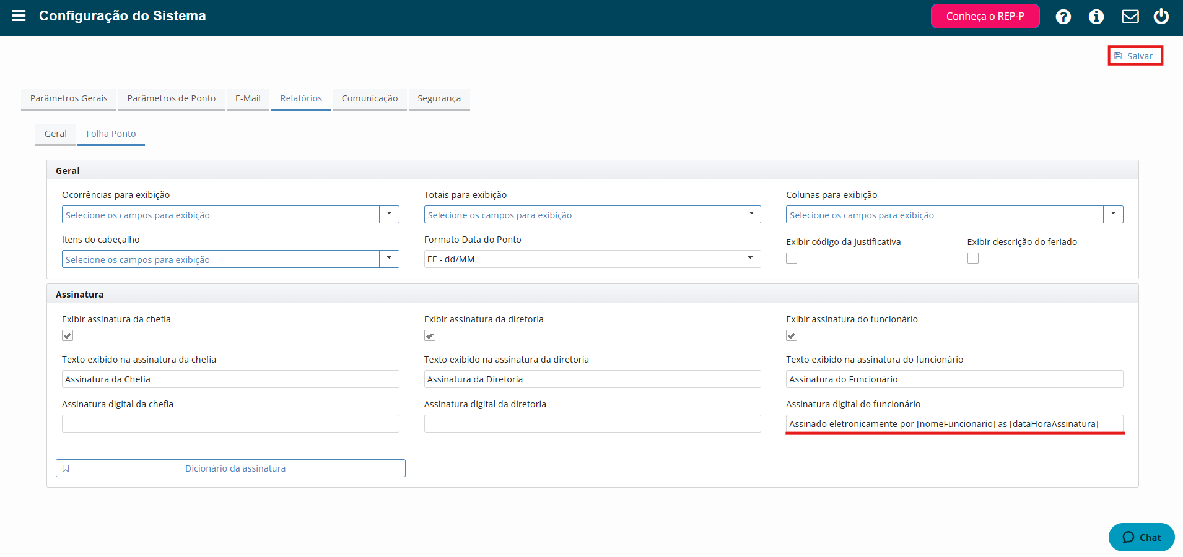Enable Exibir código da justificativa checkbox
Image resolution: width=1183 pixels, height=557 pixels.
point(792,258)
